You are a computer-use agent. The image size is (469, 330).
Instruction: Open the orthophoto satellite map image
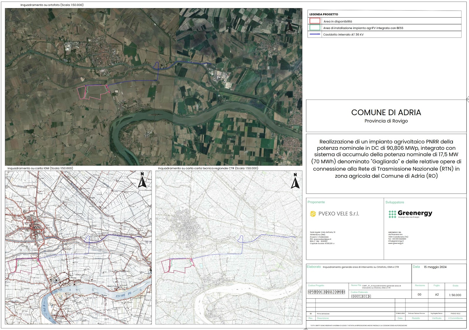(x=154, y=87)
